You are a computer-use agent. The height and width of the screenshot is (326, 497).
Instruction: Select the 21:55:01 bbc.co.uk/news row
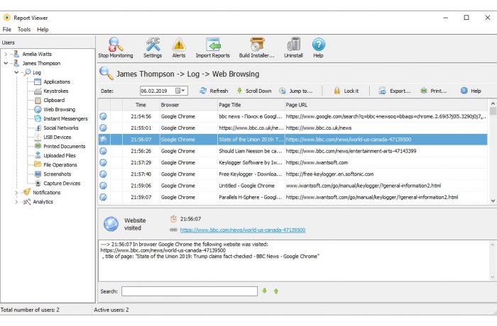(x=293, y=128)
